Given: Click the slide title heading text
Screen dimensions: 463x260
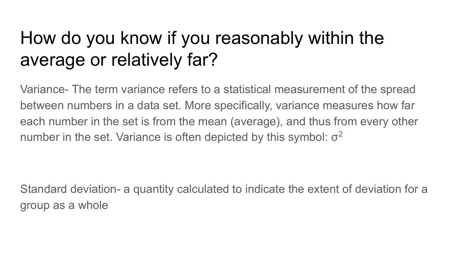Looking at the screenshot, I should [202, 49].
